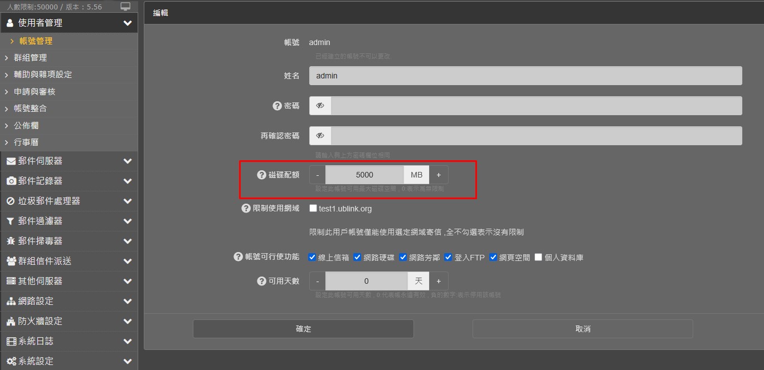Click the envelope icon for 郵件伺服器
The image size is (764, 370).
click(11, 161)
